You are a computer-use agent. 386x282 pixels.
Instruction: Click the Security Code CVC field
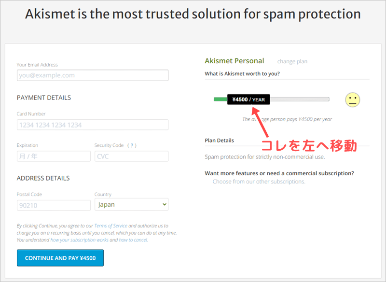tap(131, 156)
